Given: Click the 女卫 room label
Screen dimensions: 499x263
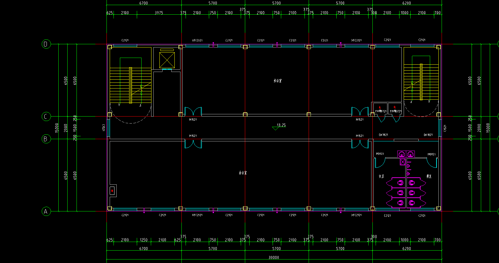Looking at the screenshot, I should 381,176.
